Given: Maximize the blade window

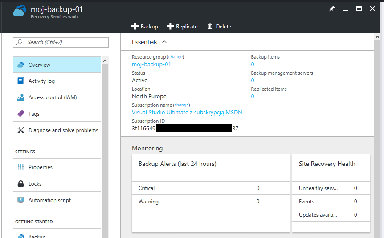Looking at the screenshot, I should click(x=359, y=8).
